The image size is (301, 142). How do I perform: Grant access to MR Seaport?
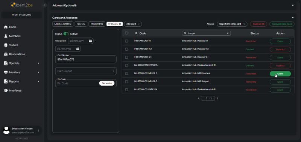click(x=280, y=82)
